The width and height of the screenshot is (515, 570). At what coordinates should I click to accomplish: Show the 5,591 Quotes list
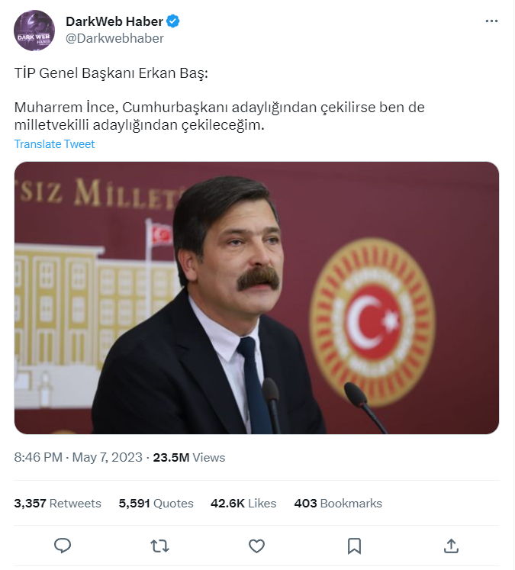(156, 504)
